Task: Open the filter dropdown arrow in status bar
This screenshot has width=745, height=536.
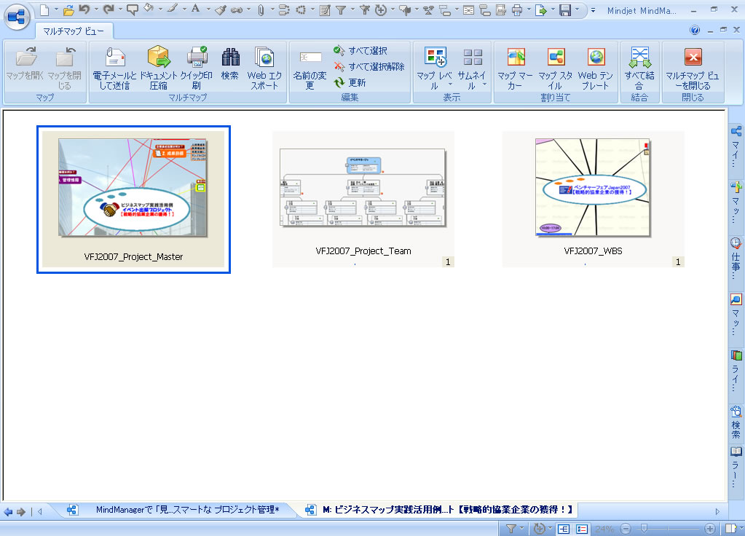Action: [x=521, y=529]
